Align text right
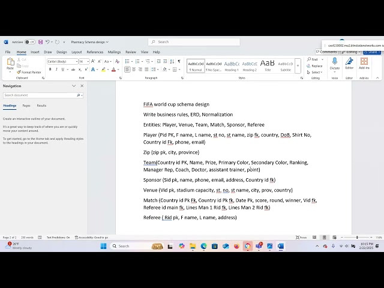The width and height of the screenshot is (384, 288). click(140, 70)
